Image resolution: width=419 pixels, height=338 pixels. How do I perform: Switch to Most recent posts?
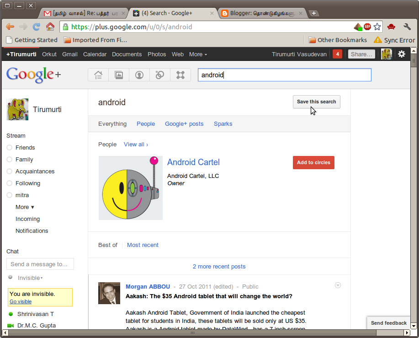[x=143, y=245]
